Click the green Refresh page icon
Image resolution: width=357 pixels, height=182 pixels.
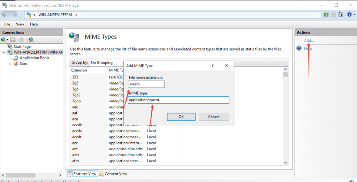(326, 14)
